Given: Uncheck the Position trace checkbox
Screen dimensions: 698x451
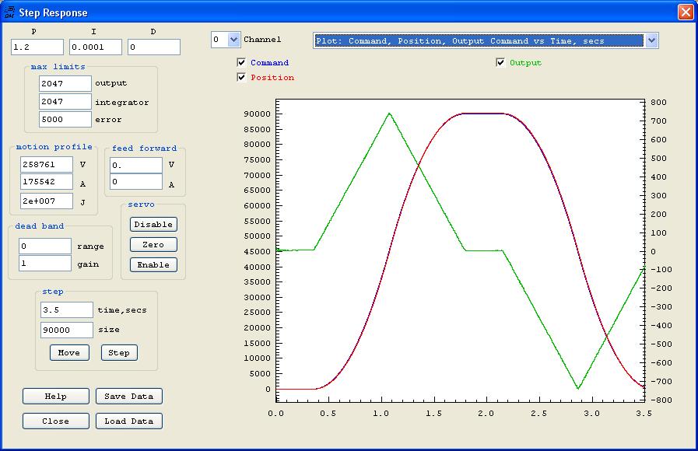Looking at the screenshot, I should pos(242,77).
